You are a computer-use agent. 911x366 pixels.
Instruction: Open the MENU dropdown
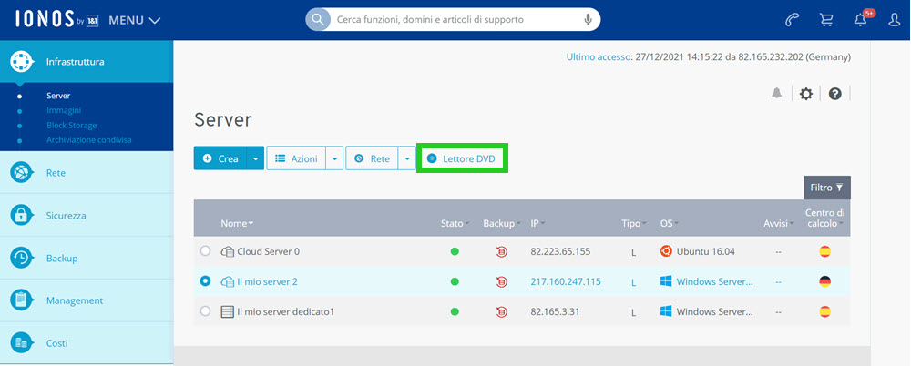(x=135, y=20)
